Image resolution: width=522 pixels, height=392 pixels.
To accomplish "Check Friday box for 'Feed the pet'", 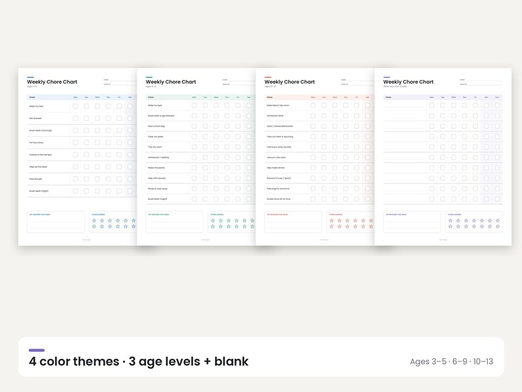I will coord(119,179).
